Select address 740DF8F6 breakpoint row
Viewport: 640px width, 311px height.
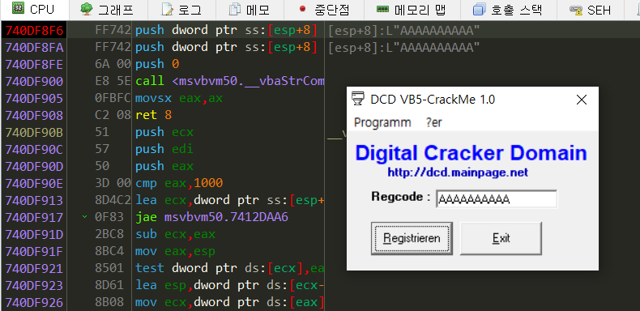pyautogui.click(x=34, y=30)
